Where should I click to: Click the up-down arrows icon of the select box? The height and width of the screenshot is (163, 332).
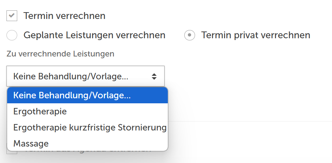(x=154, y=76)
